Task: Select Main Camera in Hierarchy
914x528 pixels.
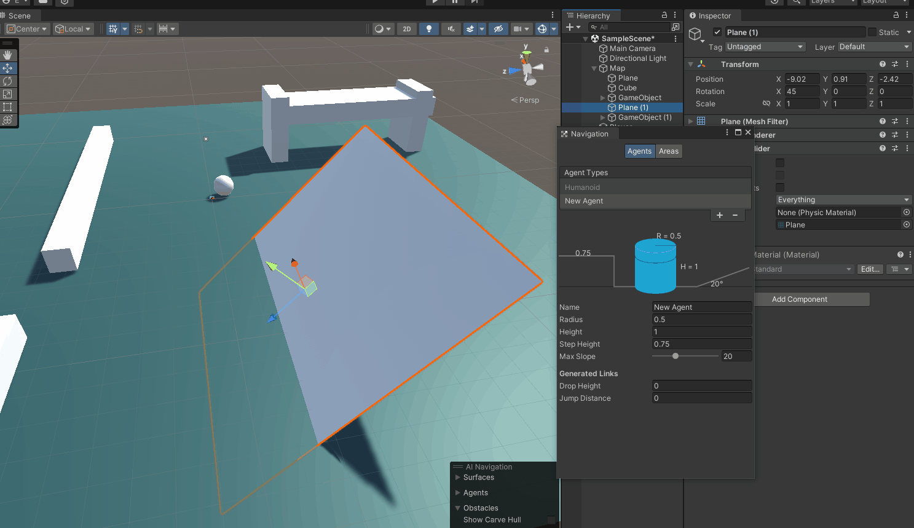Action: [632, 49]
